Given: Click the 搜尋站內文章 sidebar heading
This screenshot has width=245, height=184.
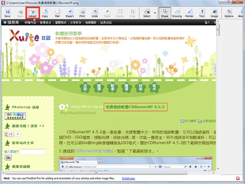Looking at the screenshot, I should [x=23, y=143].
